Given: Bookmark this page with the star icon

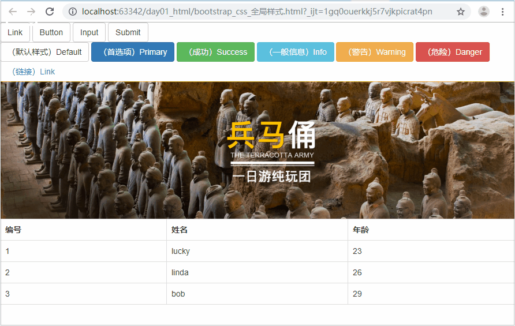Looking at the screenshot, I should (461, 12).
